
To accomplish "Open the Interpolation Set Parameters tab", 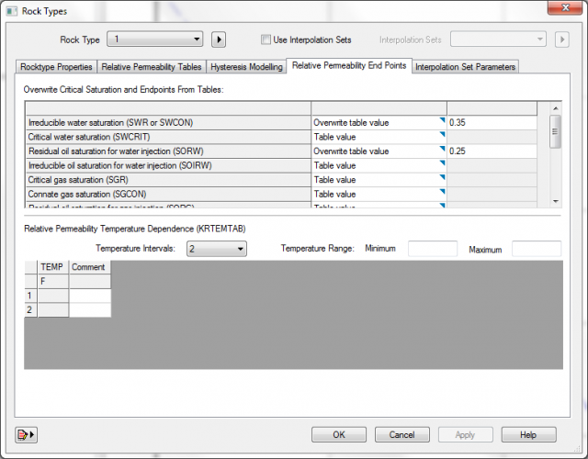I will pyautogui.click(x=466, y=67).
